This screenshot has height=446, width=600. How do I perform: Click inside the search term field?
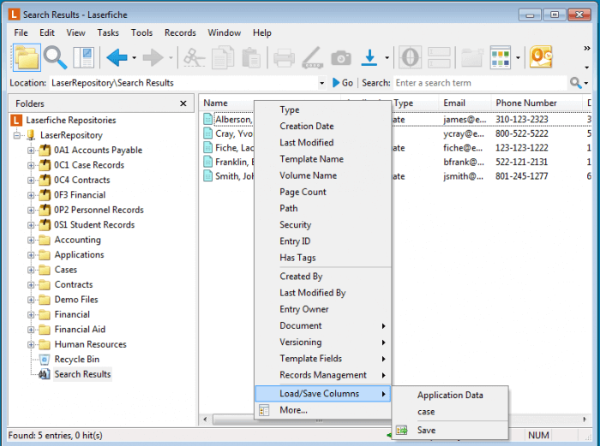(480, 83)
